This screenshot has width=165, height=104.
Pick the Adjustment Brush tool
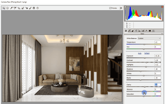pyautogui.click(x=30, y=8)
